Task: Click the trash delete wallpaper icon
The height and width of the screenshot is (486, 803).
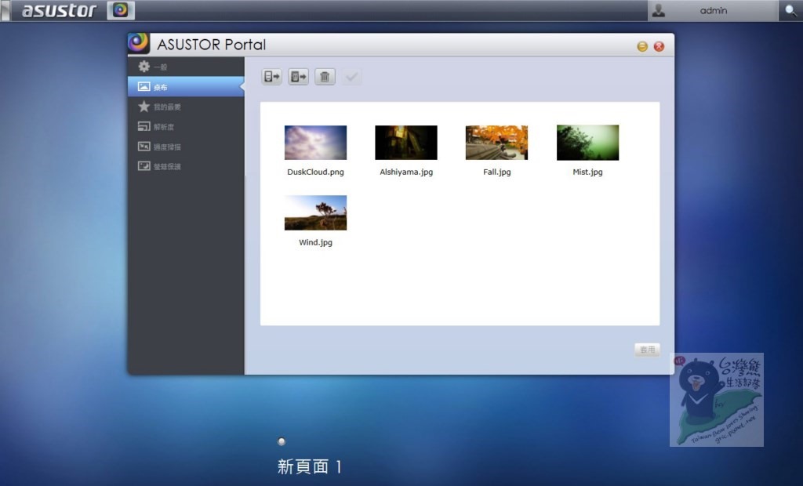Action: tap(325, 77)
